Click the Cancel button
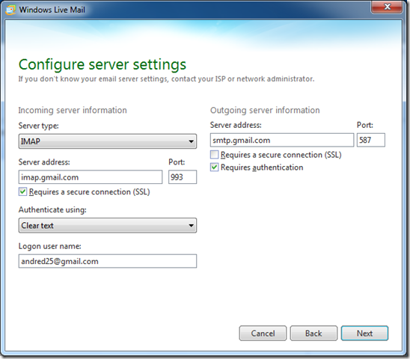This screenshot has height=359, width=410. coord(263,333)
